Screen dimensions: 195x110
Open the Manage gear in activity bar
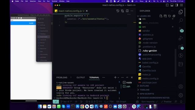181,95
